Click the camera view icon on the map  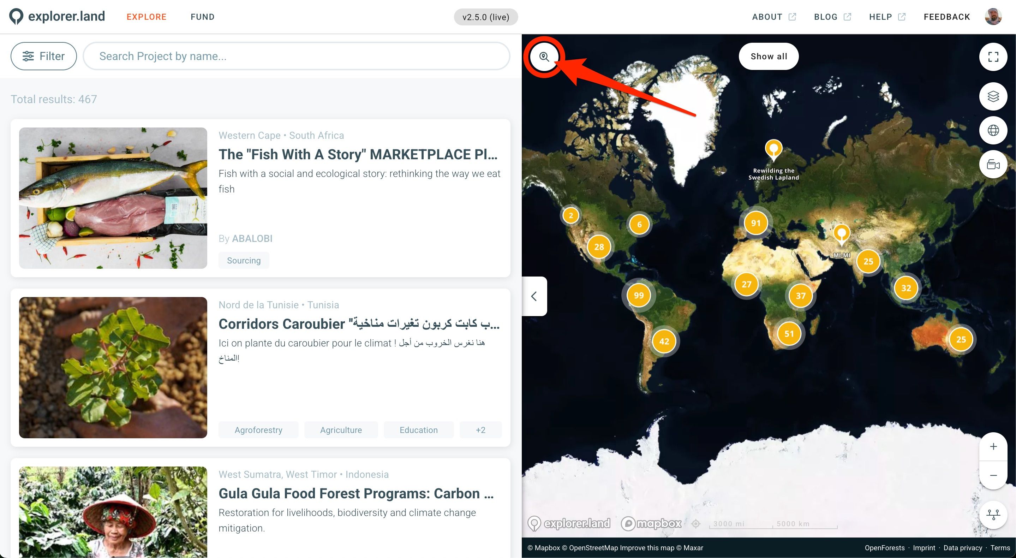point(993,164)
